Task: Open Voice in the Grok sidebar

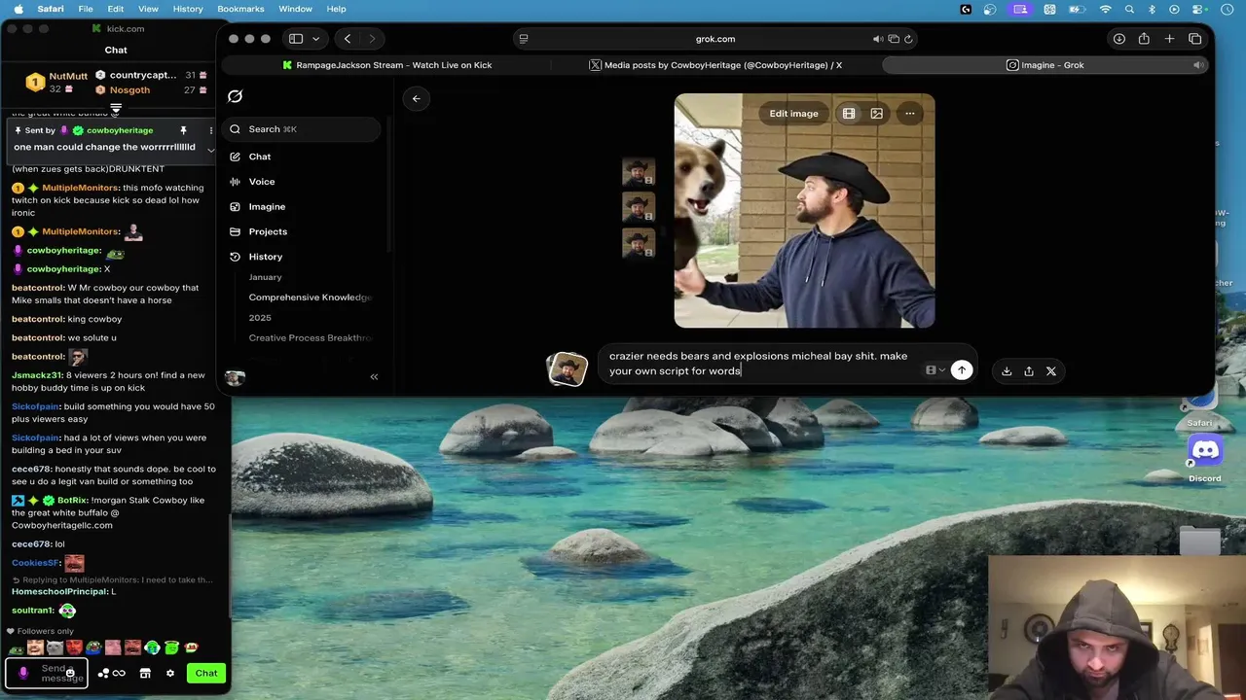Action: pyautogui.click(x=261, y=182)
